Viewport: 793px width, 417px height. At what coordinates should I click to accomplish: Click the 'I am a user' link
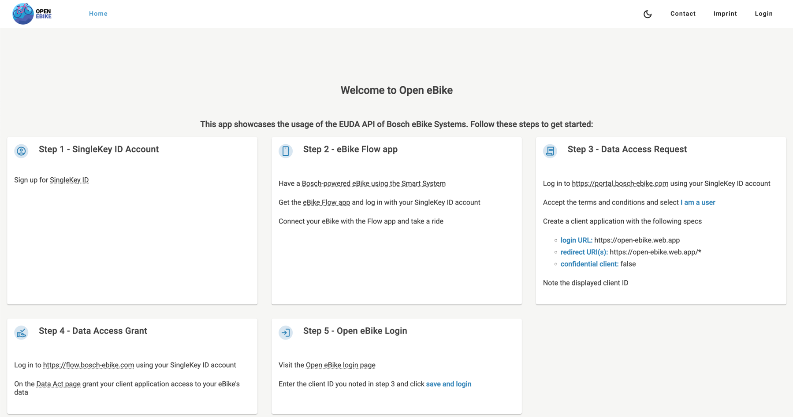697,202
